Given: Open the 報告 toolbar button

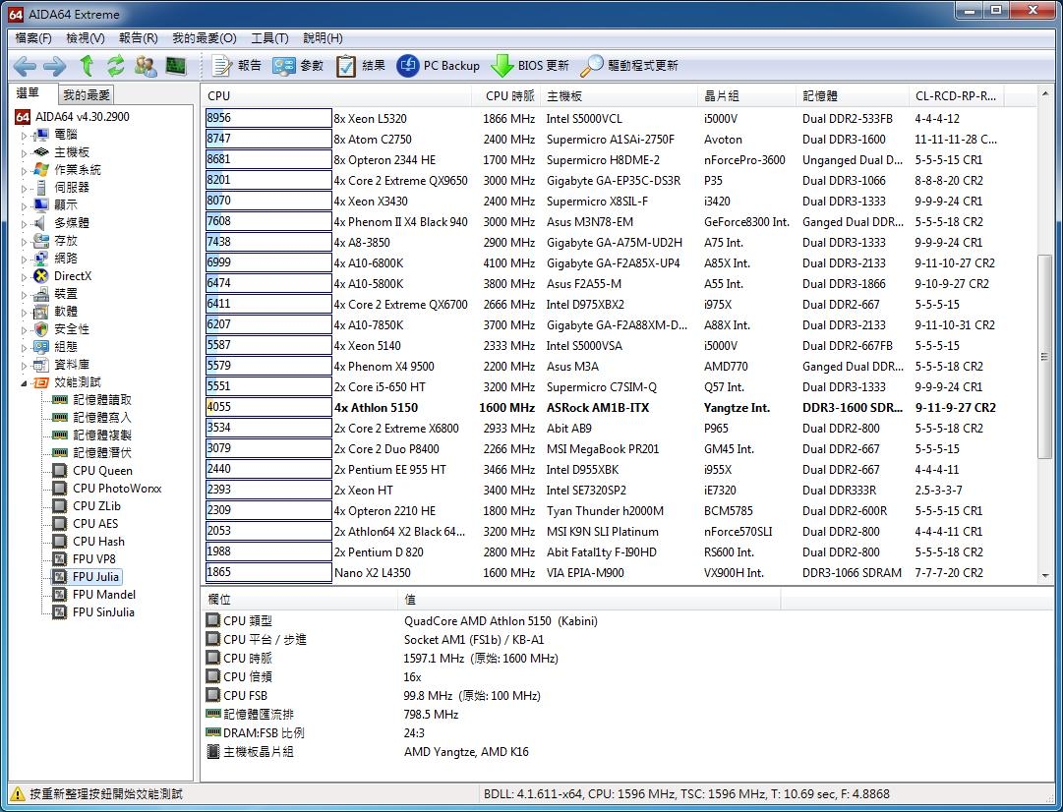Looking at the screenshot, I should [x=237, y=66].
